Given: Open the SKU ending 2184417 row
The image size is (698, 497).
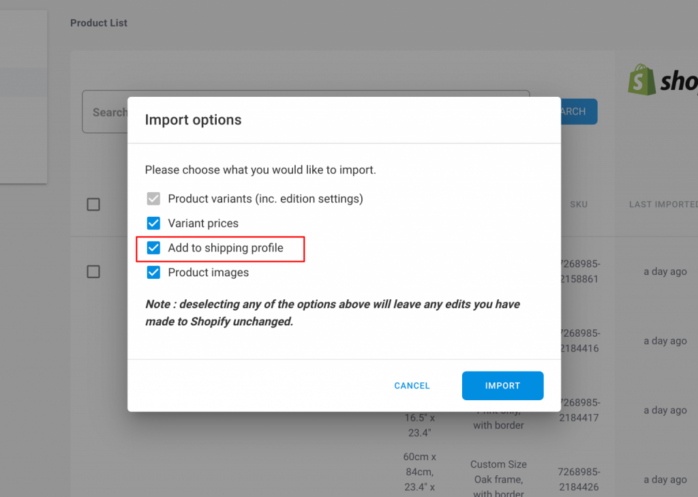Looking at the screenshot, I should pyautogui.click(x=579, y=410).
